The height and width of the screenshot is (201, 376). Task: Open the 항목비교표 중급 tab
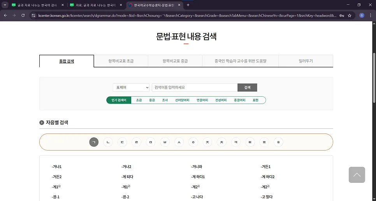[175, 61]
